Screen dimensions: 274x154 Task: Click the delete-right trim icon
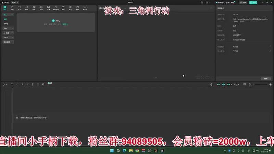33,85
